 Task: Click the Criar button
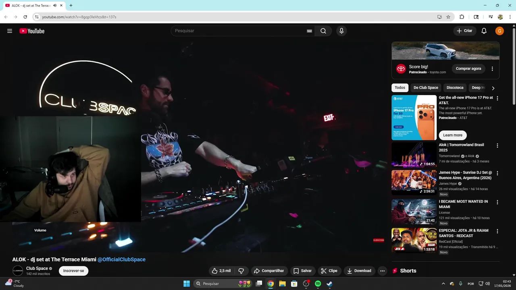(x=464, y=31)
